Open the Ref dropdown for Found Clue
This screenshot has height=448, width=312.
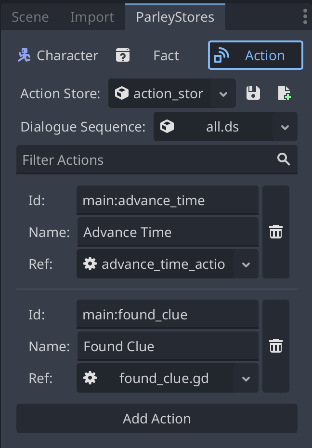point(246,378)
